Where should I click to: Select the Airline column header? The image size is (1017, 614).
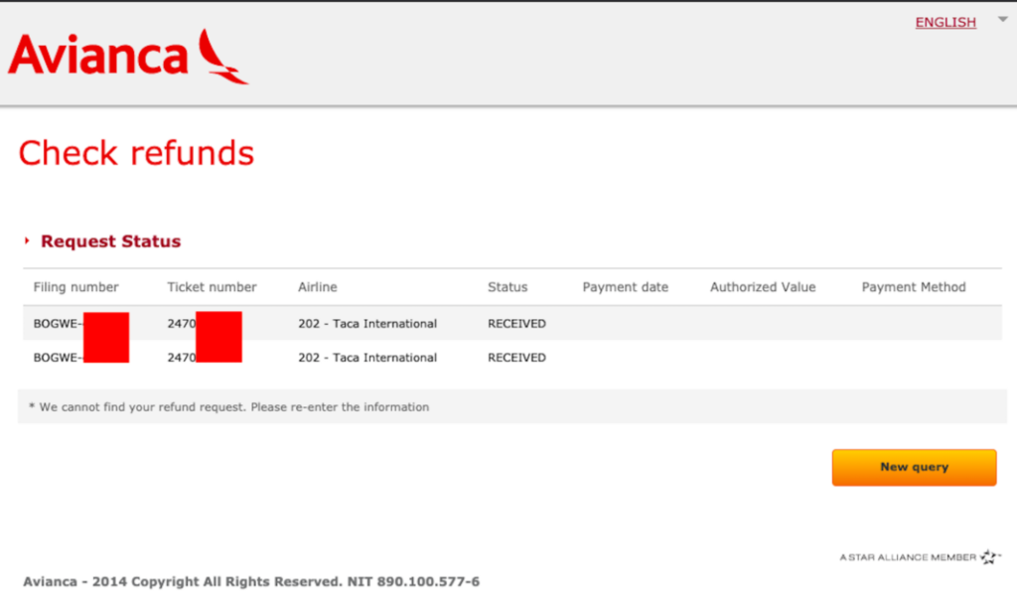pos(317,287)
